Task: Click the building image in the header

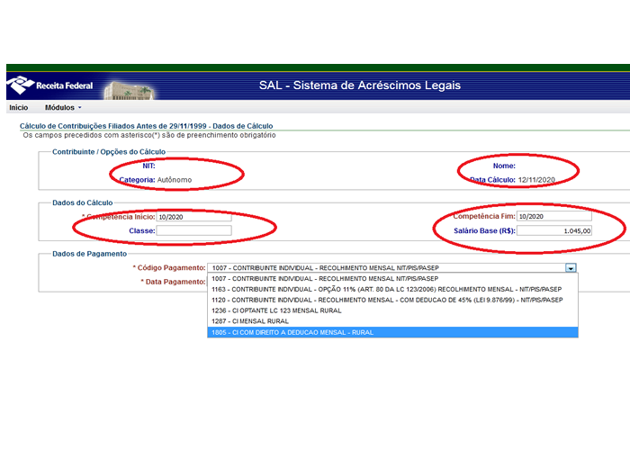Action: click(129, 90)
